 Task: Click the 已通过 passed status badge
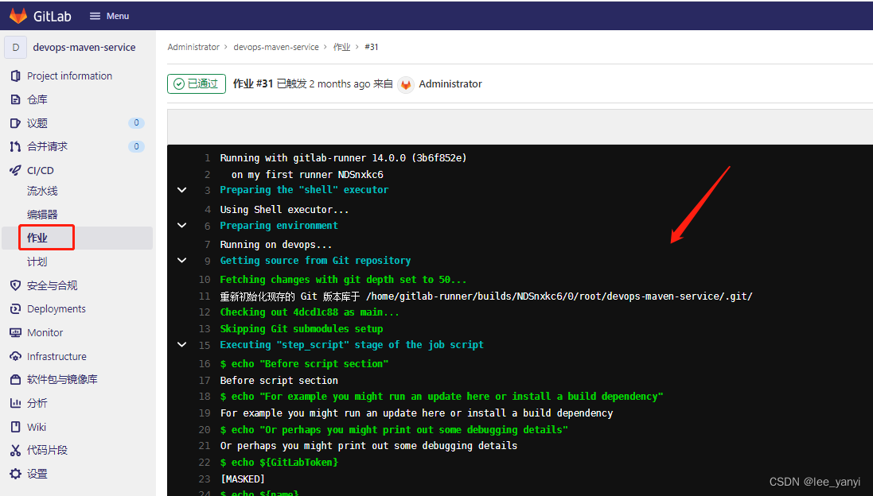(196, 83)
